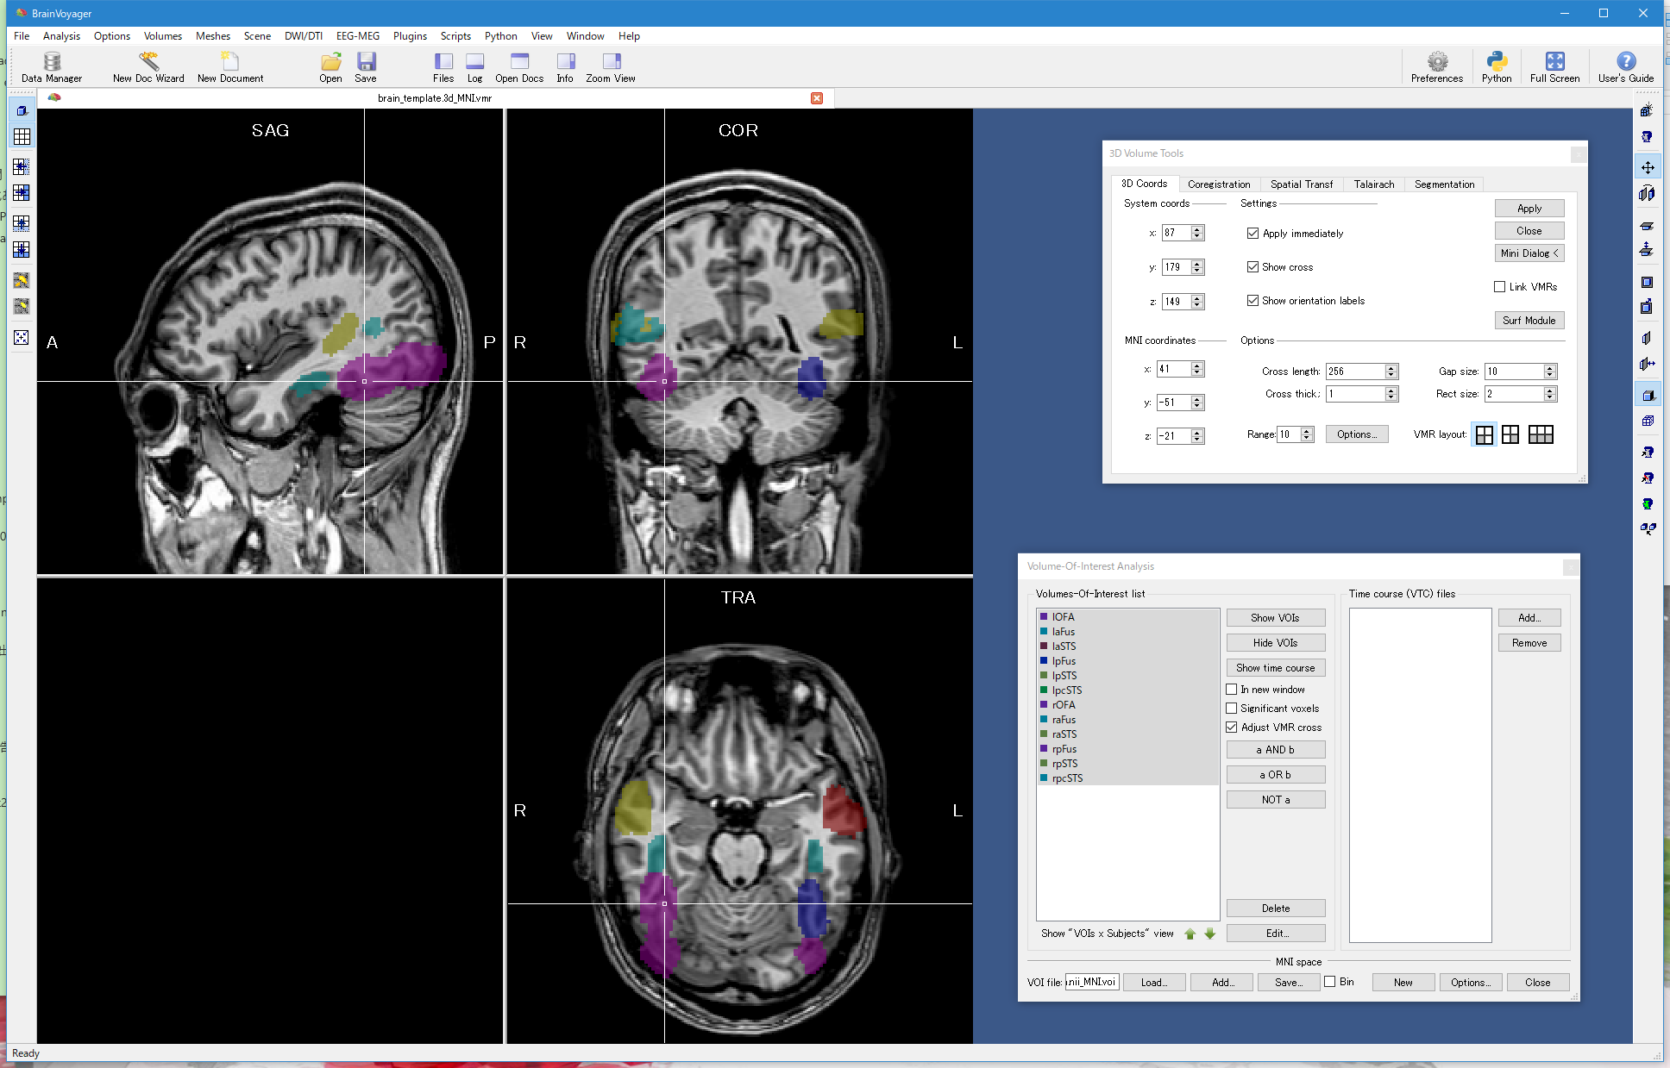This screenshot has width=1670, height=1068.
Task: Step the system coords z value spinner
Action: [x=1197, y=302]
